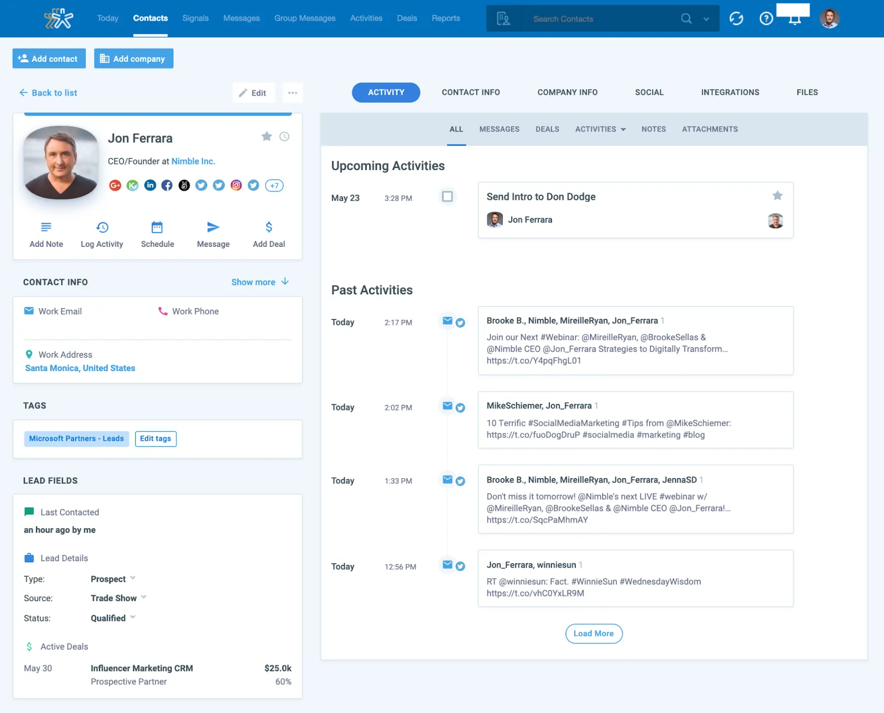Filter the feed by Deals sub-tab
This screenshot has width=884, height=713.
(548, 129)
